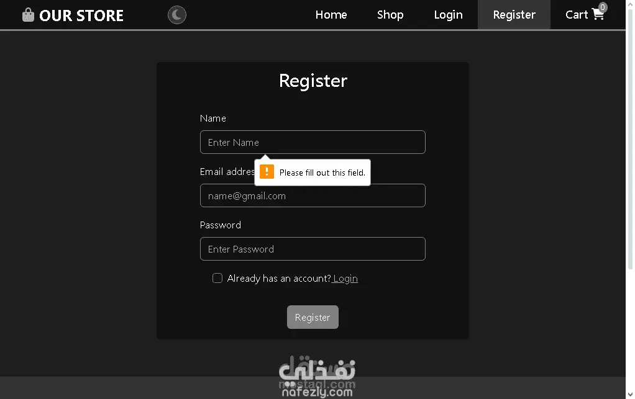The height and width of the screenshot is (399, 635).
Task: Click the scrollbar down arrow
Action: point(630,395)
